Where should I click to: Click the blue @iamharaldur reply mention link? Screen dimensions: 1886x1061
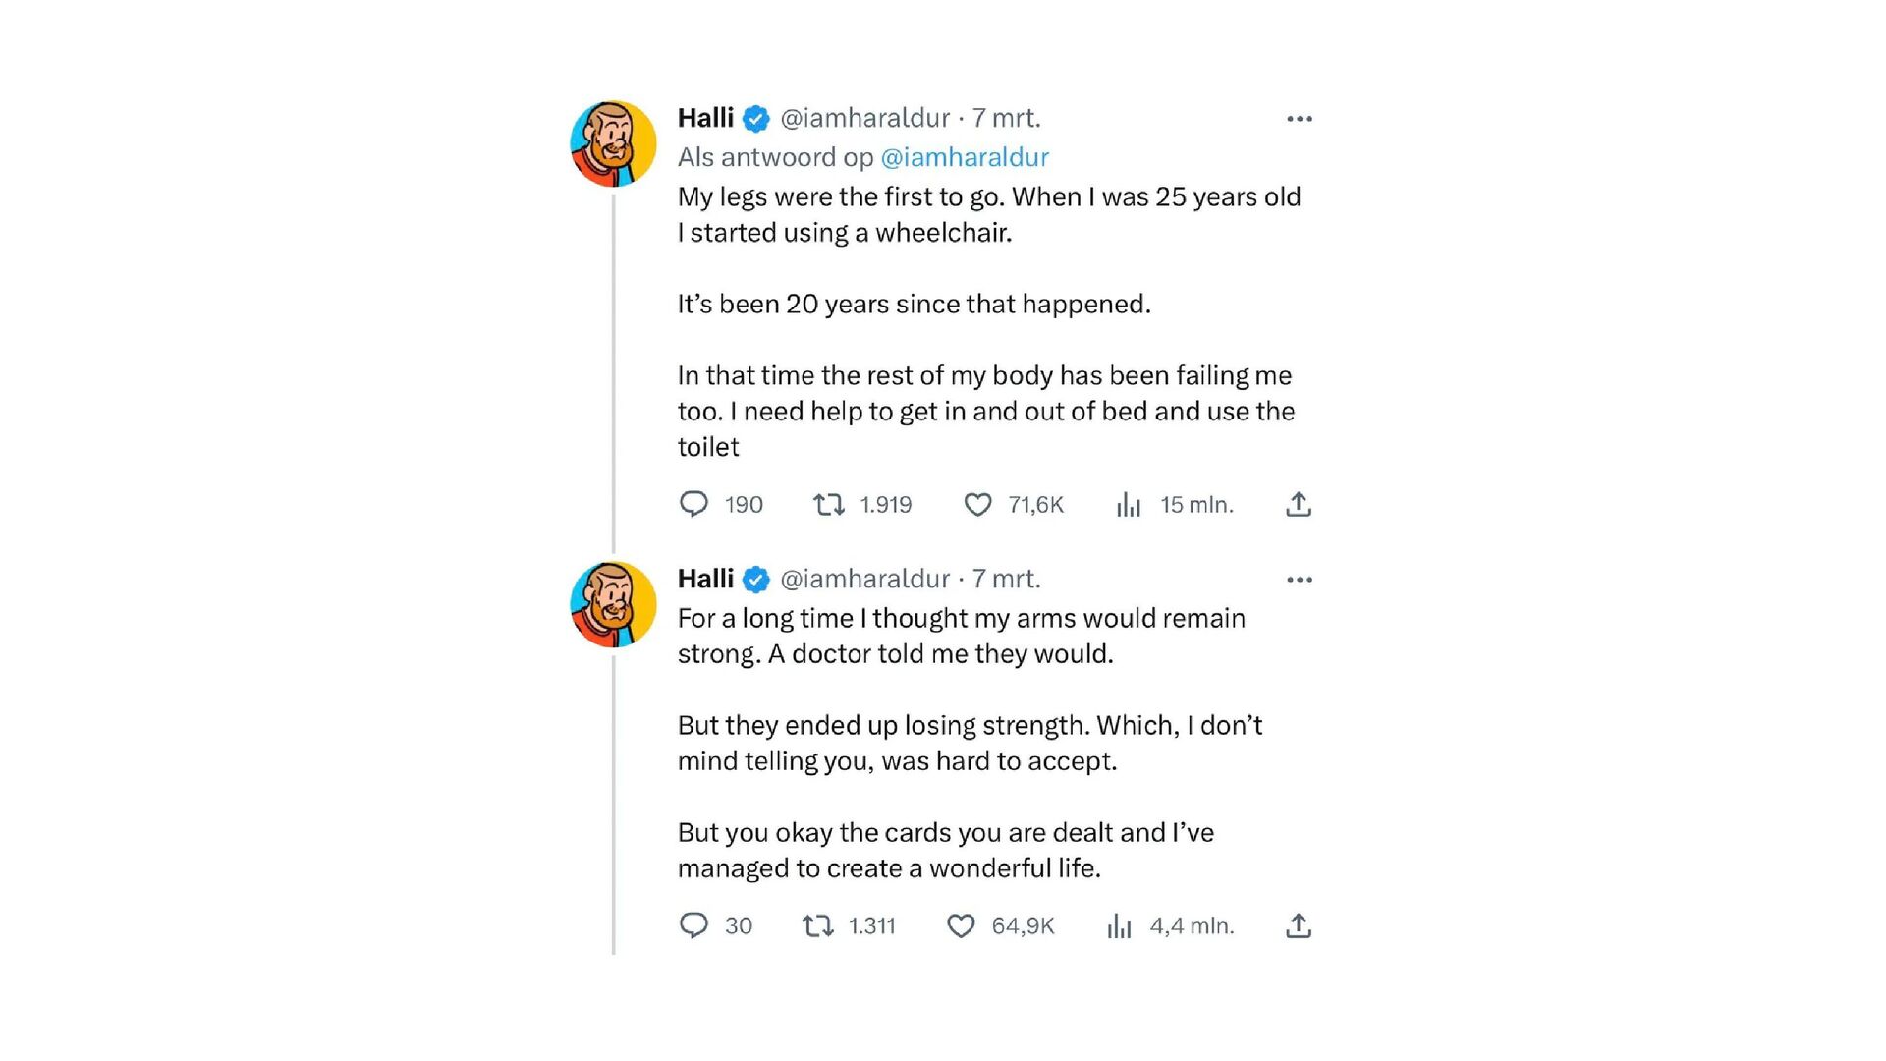click(965, 157)
